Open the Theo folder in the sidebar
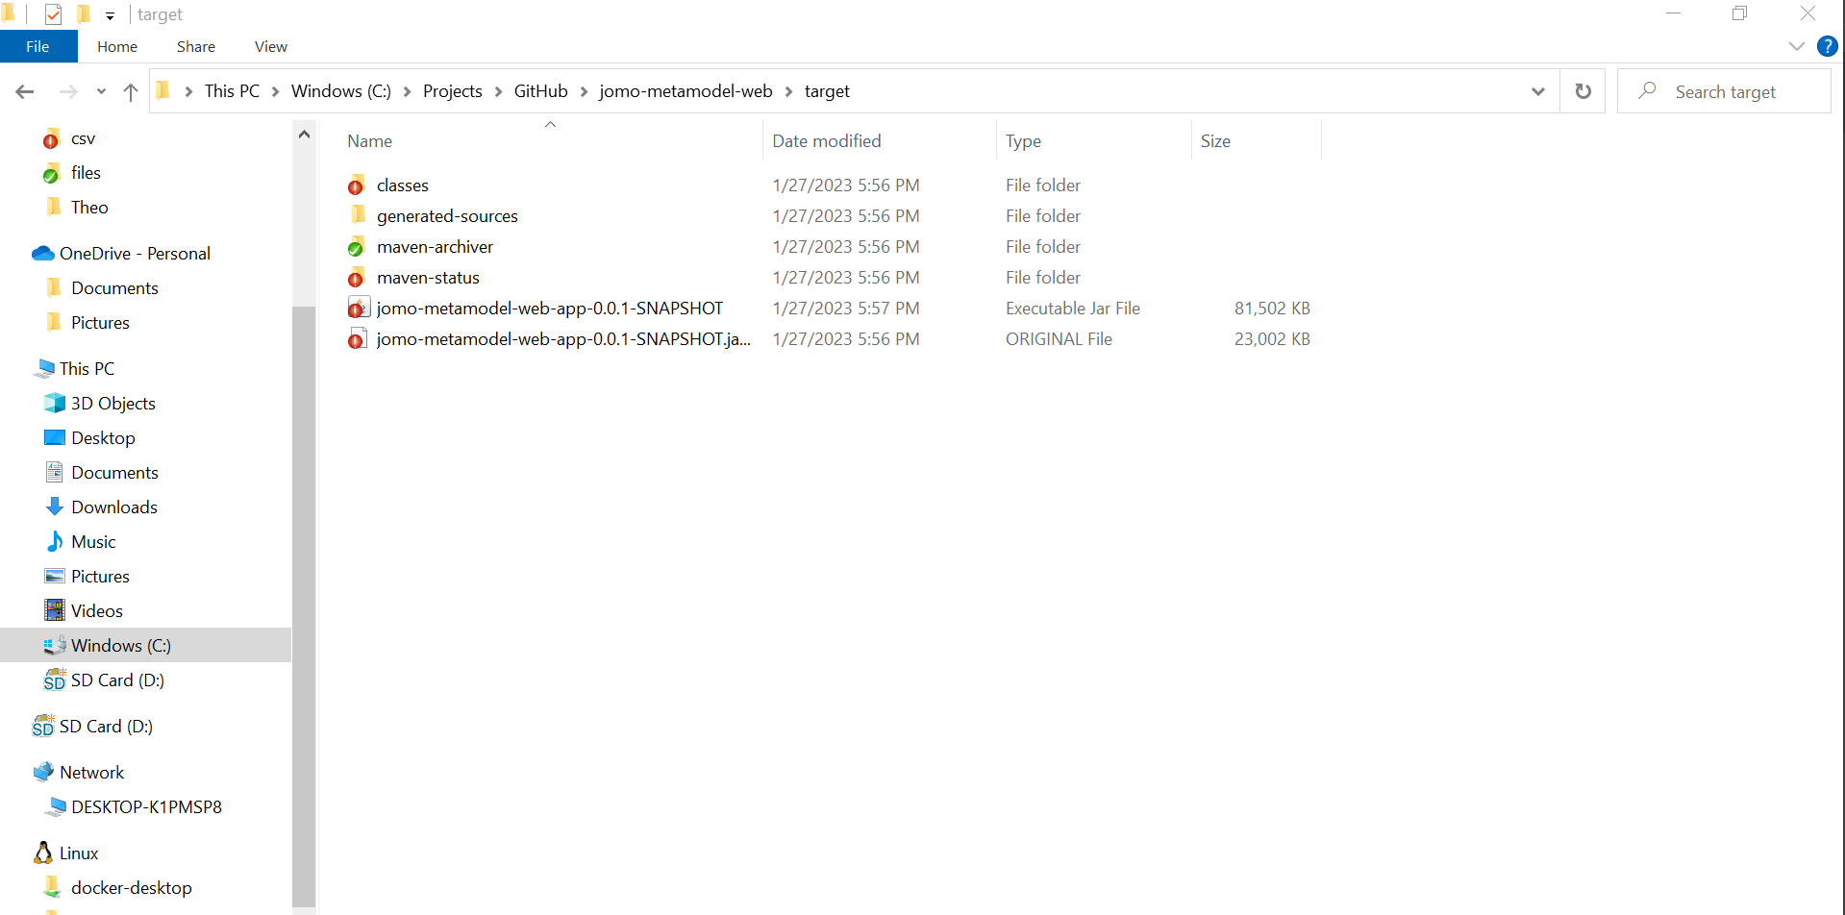The height and width of the screenshot is (915, 1845). (89, 208)
